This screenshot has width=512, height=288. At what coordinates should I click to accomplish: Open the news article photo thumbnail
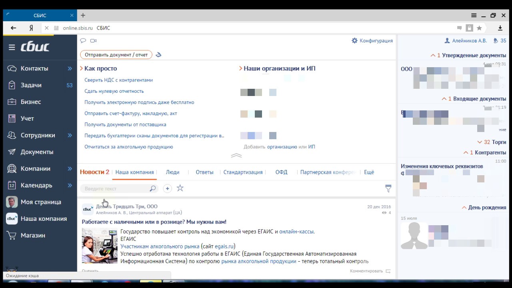point(100,246)
